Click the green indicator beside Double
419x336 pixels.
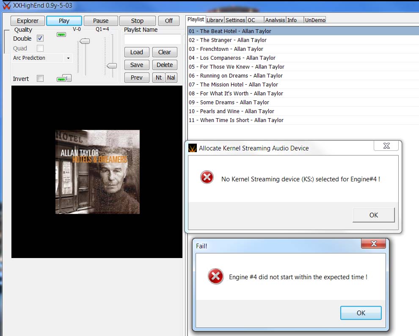tap(61, 34)
